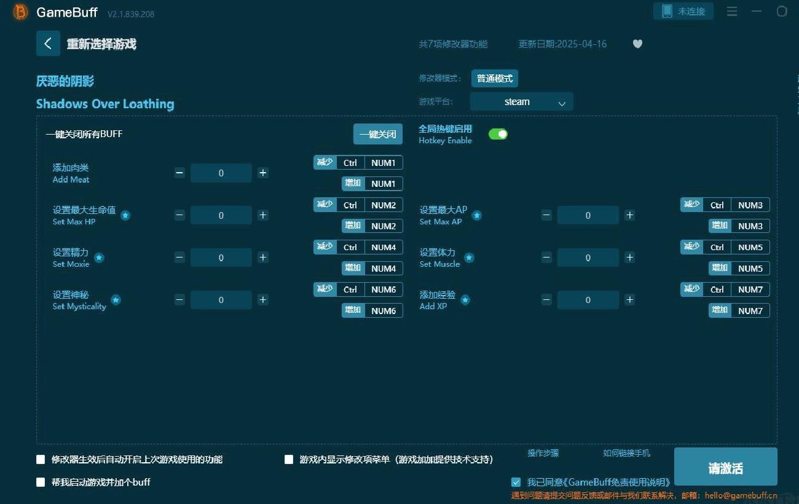Click the 普通模式 mode button

point(495,79)
